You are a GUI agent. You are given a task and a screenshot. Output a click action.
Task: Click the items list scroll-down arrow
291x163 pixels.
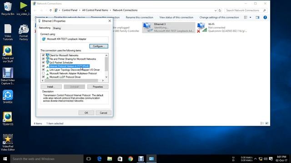coord(106,77)
